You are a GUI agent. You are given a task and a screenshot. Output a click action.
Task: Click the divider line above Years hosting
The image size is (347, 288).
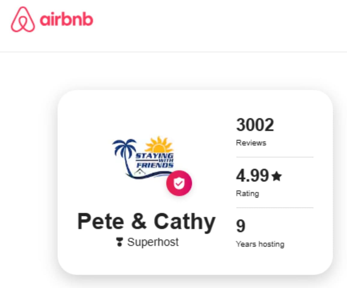click(x=274, y=207)
